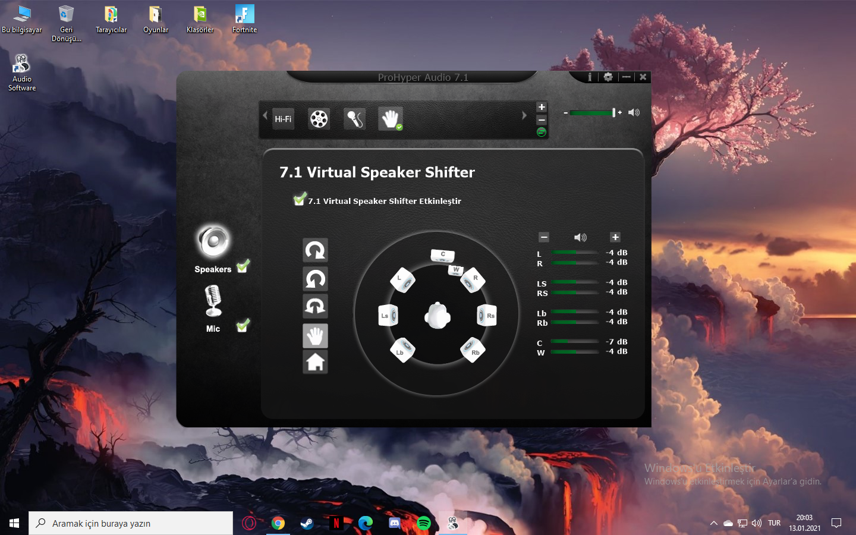Click the minus button in the effects strip
The image size is (856, 535).
(x=542, y=119)
